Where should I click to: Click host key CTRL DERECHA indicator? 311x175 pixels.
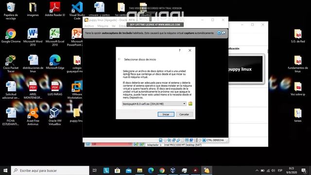(x=213, y=140)
